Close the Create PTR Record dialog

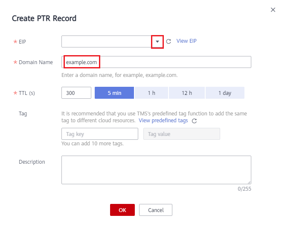(273, 10)
